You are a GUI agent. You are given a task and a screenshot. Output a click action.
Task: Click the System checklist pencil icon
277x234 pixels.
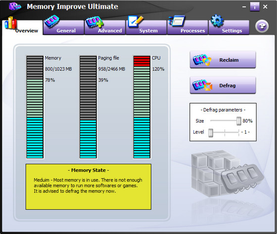pos(136,21)
